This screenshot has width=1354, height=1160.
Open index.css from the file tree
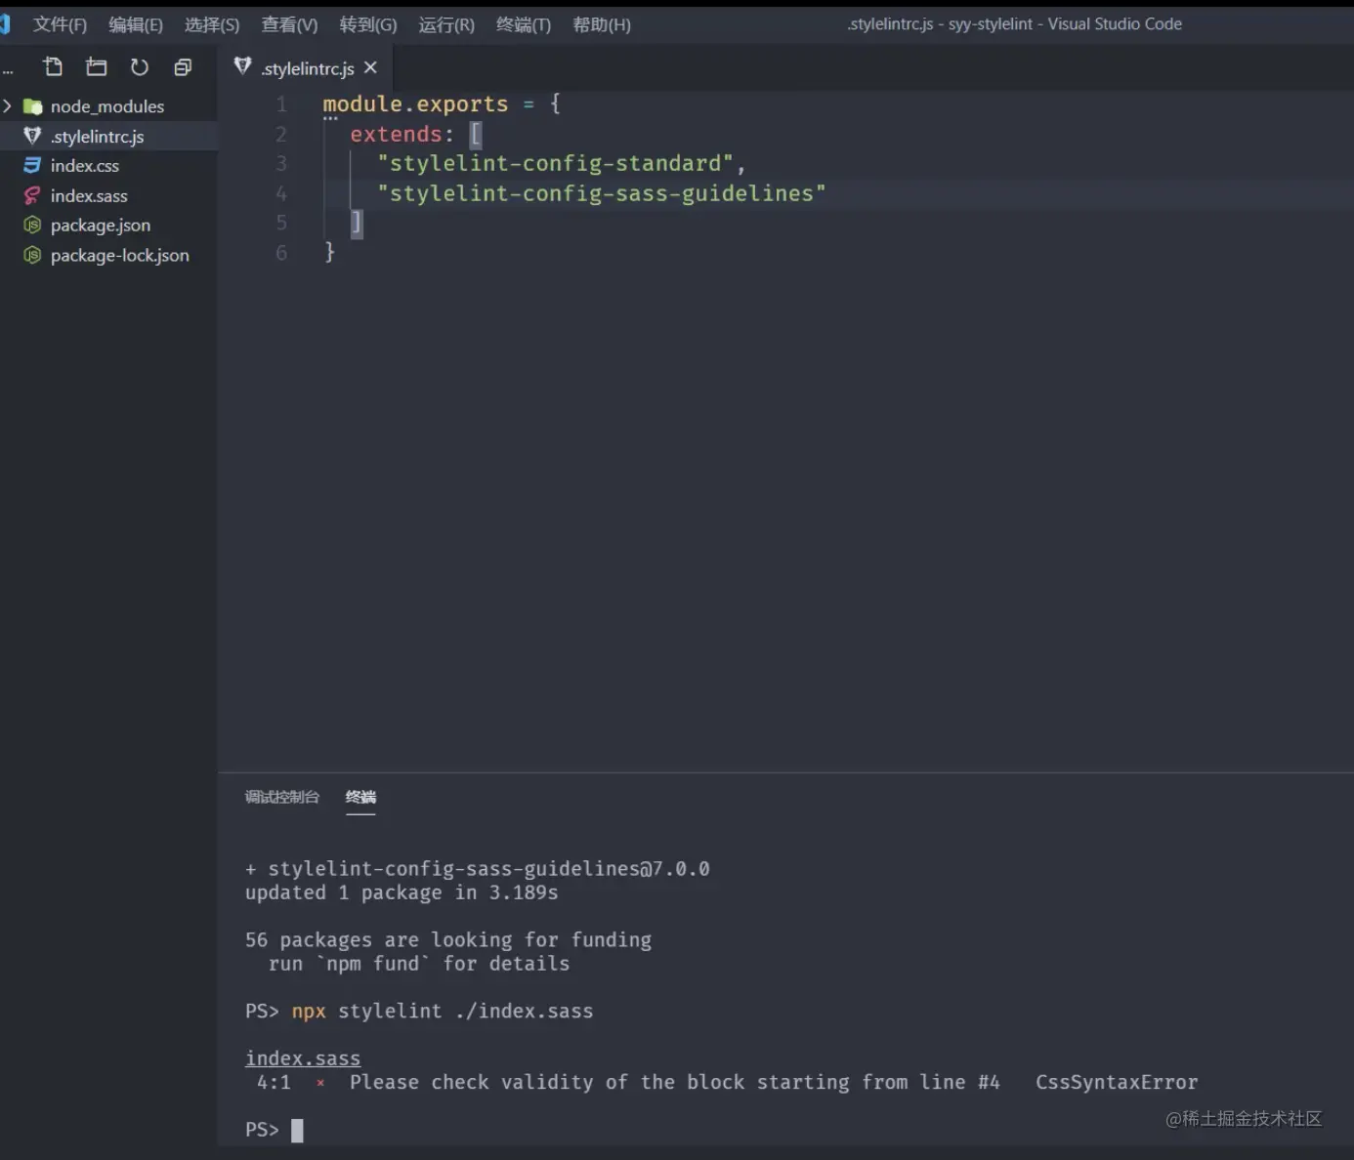click(x=108, y=166)
